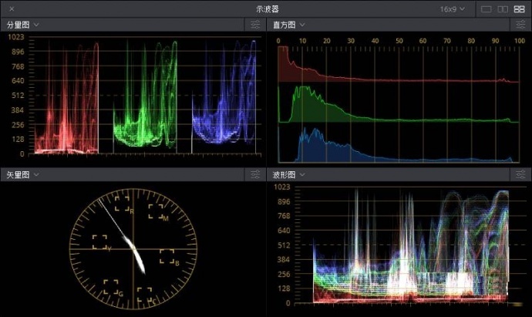The height and width of the screenshot is (317, 532).
Task: Click the red channel histogram graph
Action: tap(308, 69)
